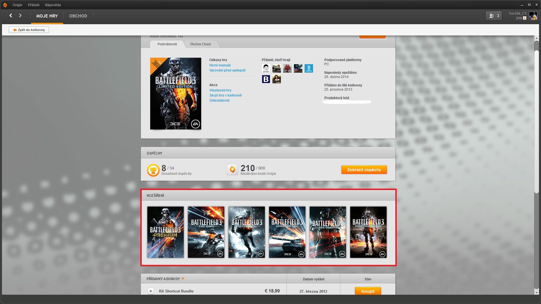Open Přídavky a bonusy dropdown arrow

click(x=183, y=279)
